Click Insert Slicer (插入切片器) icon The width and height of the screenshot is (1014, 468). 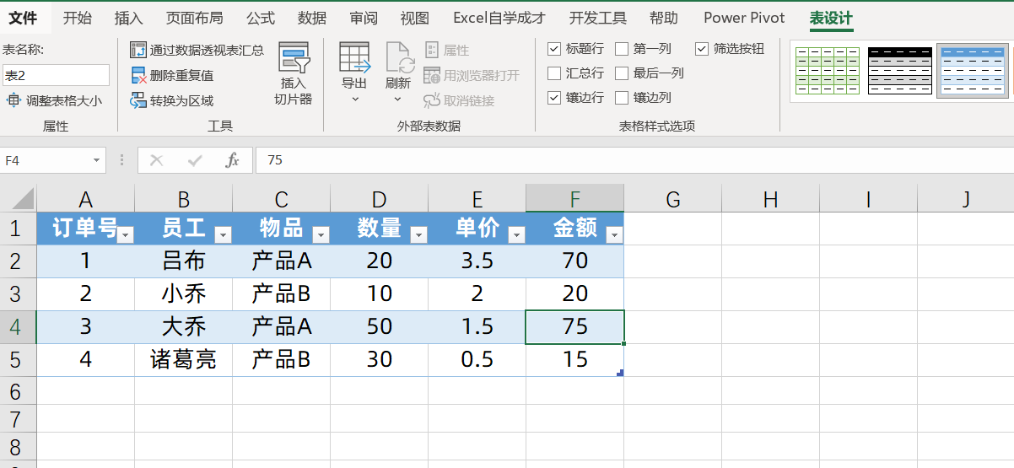pos(294,57)
